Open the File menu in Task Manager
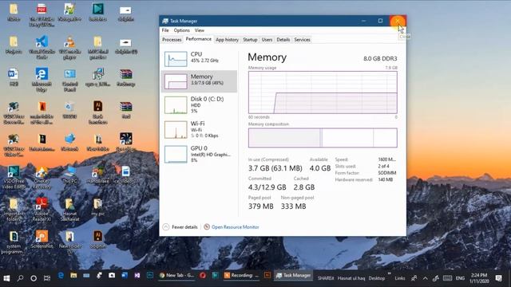 point(165,30)
